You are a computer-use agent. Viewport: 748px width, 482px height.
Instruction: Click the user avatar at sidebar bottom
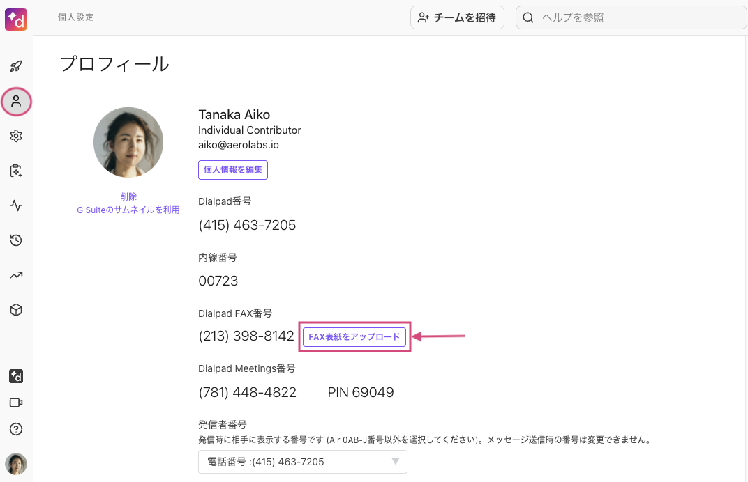pos(16,464)
